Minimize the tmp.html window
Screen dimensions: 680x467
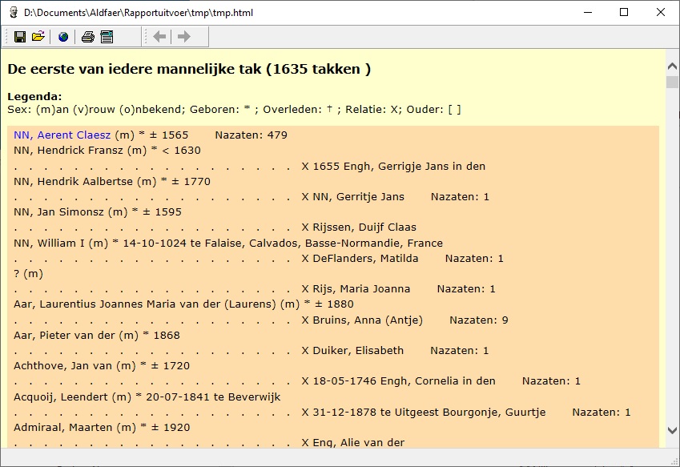click(x=587, y=12)
